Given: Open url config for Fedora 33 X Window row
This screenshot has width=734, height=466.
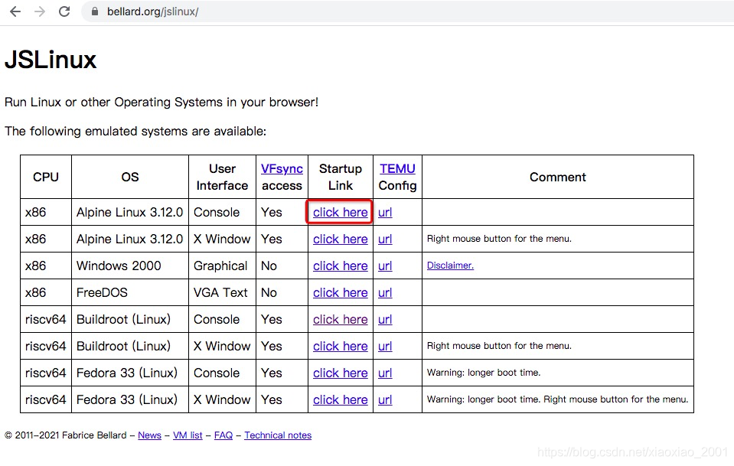Looking at the screenshot, I should click(x=385, y=399).
